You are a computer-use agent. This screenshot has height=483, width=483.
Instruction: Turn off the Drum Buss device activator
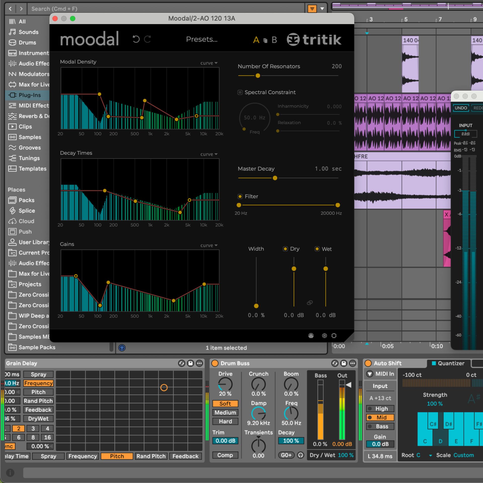215,363
